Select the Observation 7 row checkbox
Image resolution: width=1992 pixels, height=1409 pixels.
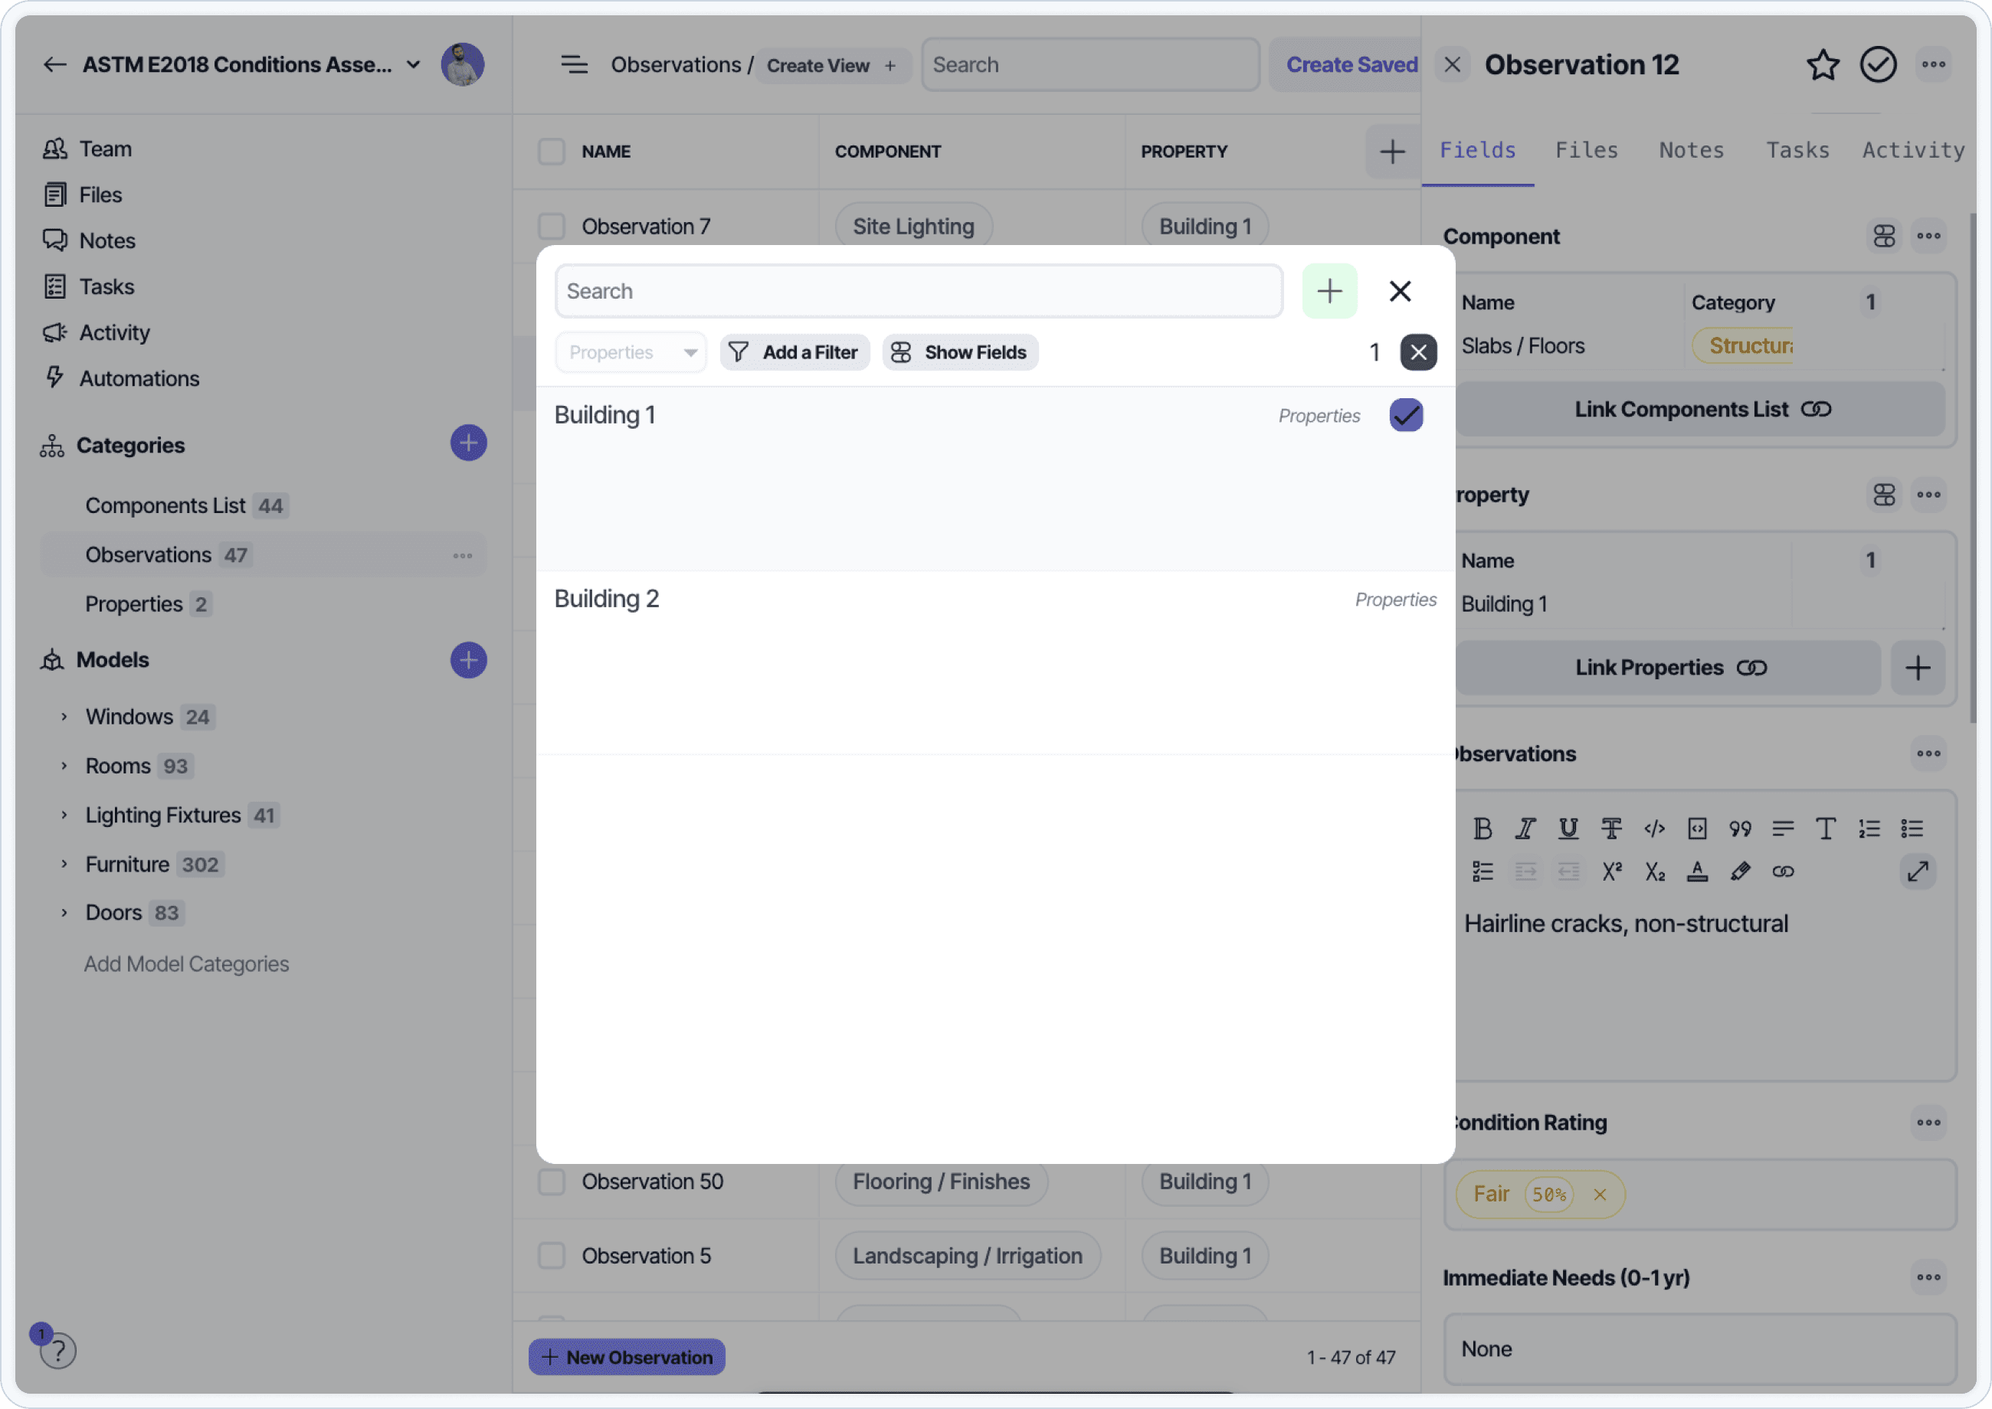tap(551, 227)
